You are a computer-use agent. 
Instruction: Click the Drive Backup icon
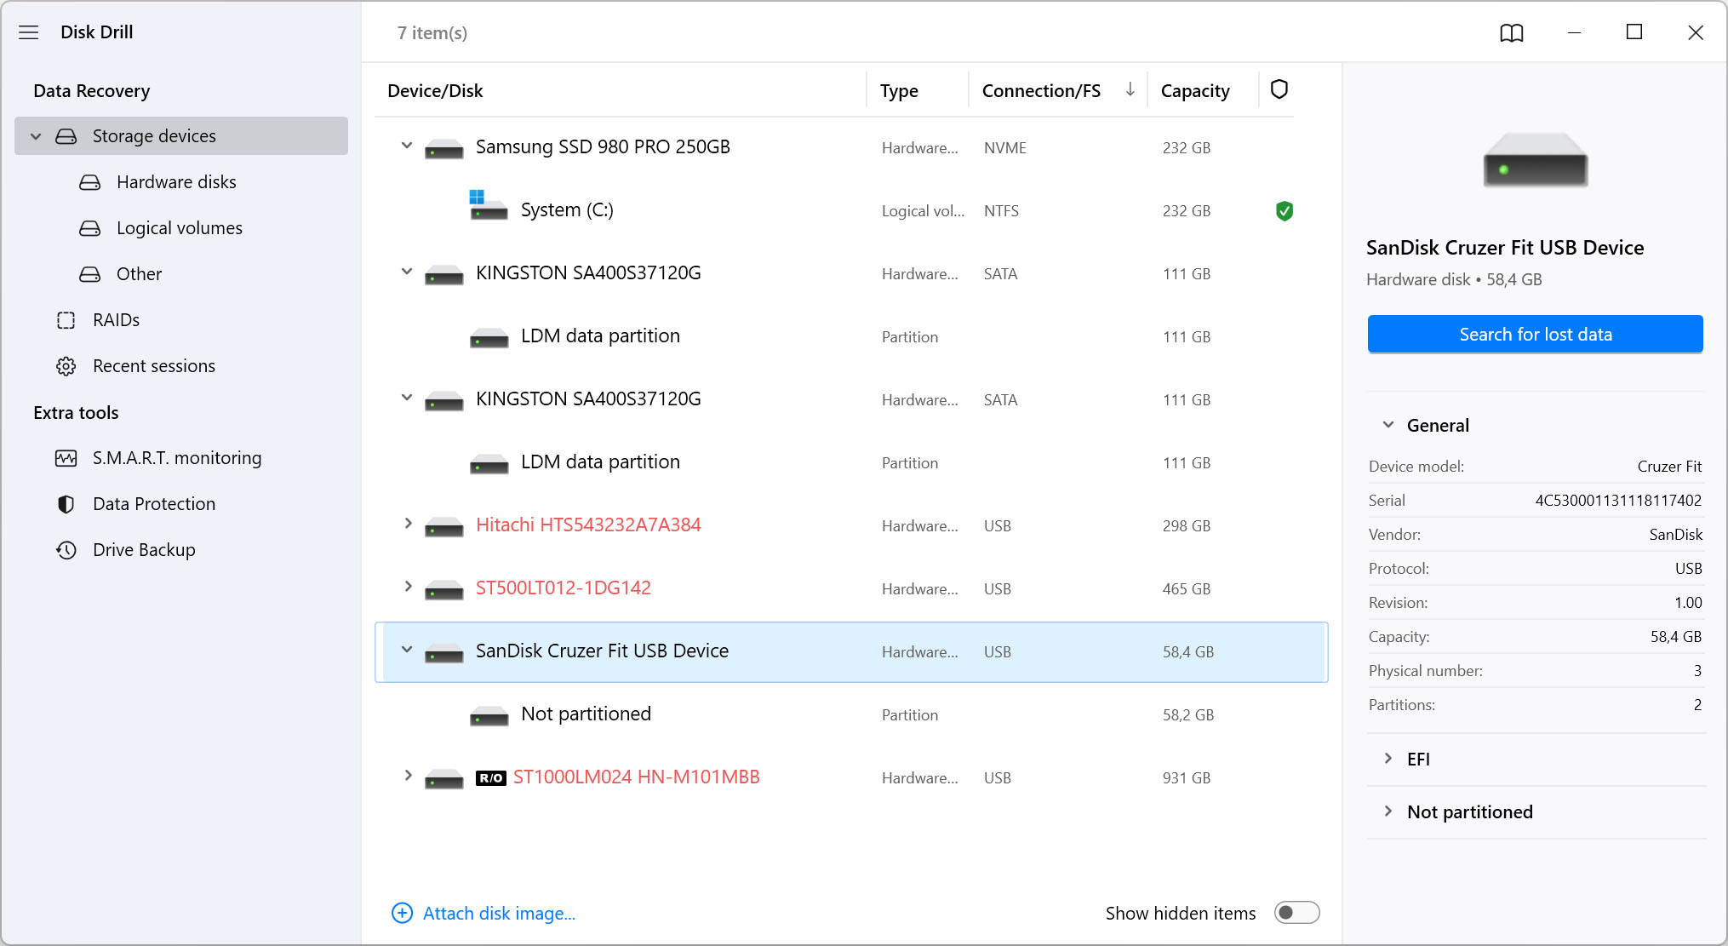66,550
